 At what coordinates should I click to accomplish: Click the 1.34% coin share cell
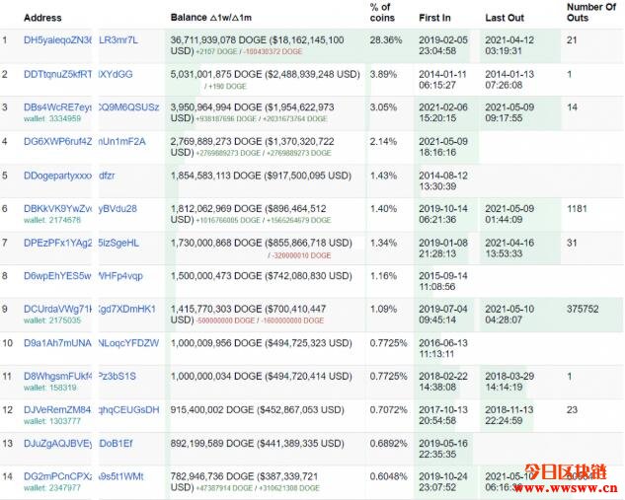383,243
